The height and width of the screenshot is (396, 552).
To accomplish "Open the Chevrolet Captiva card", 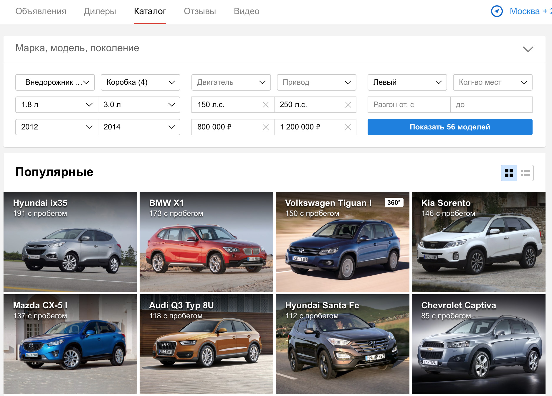I will pos(479,344).
